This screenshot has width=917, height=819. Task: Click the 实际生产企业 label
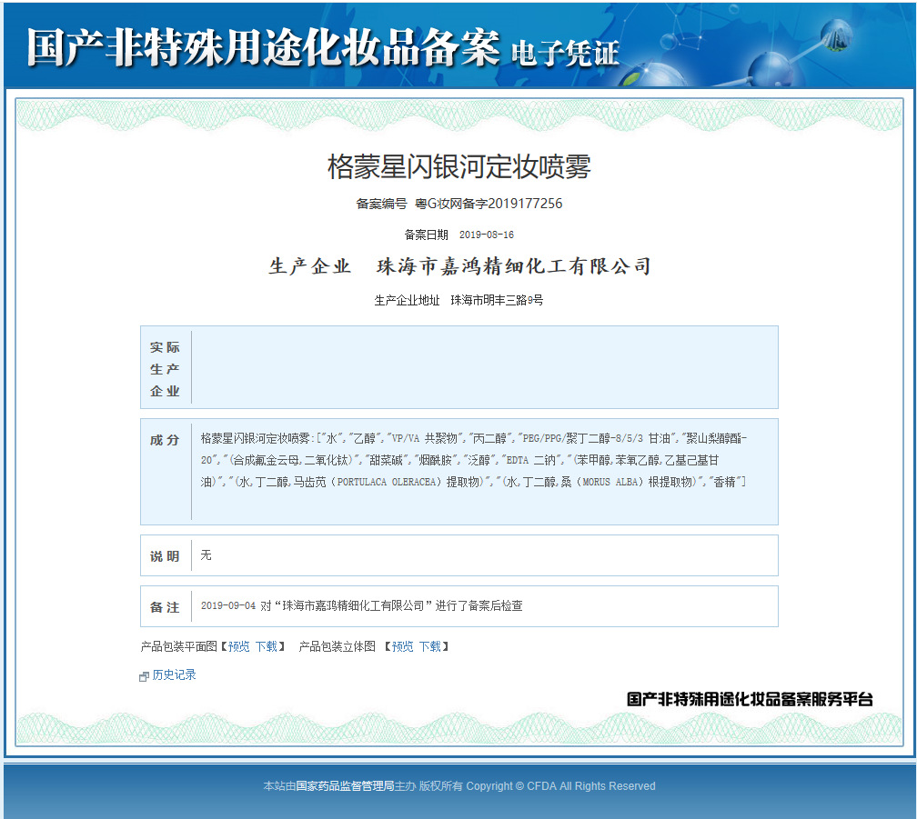point(165,369)
